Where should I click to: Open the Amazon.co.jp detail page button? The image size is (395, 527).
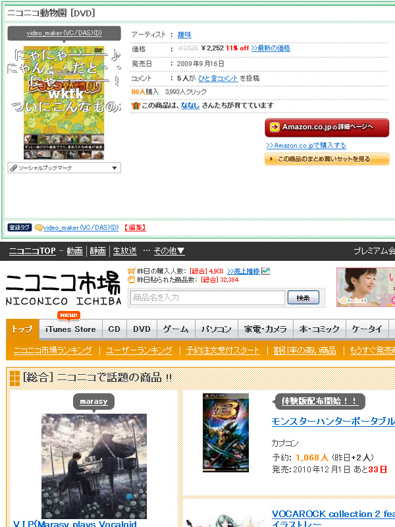(x=327, y=127)
